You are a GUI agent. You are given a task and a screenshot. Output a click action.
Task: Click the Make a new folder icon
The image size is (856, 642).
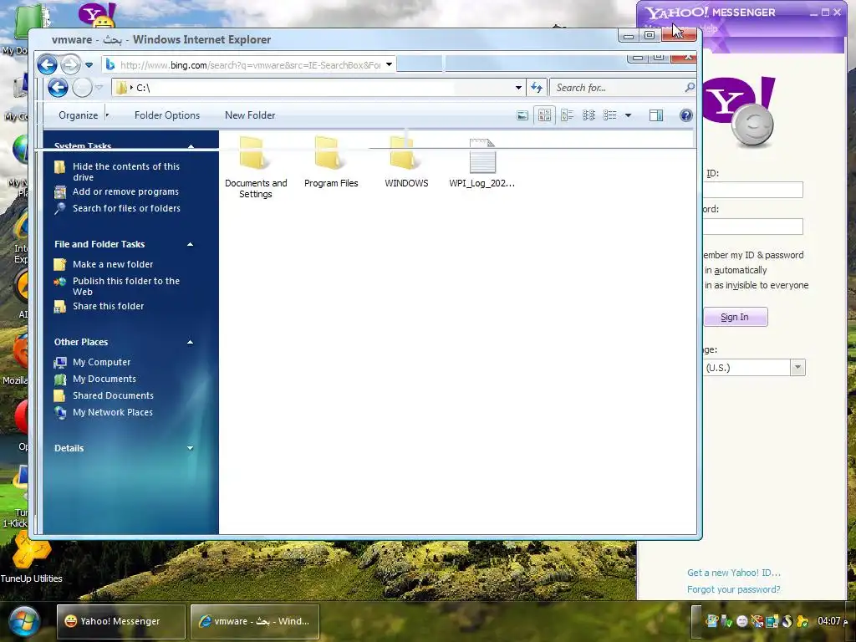click(60, 265)
